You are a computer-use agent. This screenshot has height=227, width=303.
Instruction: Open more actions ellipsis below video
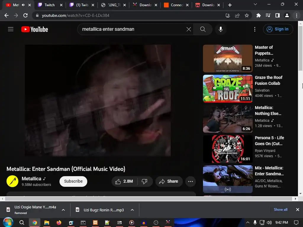tap(190, 181)
